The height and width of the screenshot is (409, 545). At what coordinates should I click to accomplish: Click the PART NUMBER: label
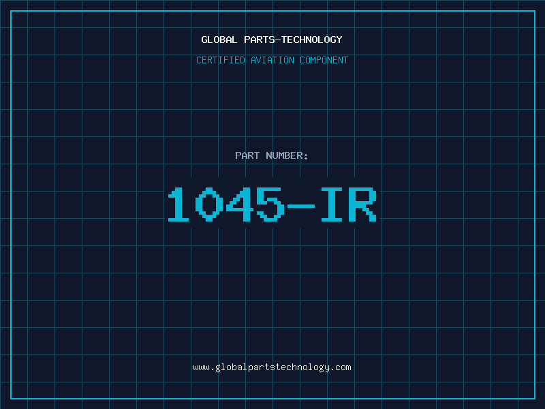[271, 155]
